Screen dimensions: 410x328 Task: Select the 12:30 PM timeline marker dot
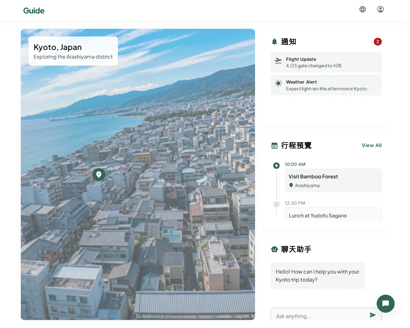[x=276, y=204]
